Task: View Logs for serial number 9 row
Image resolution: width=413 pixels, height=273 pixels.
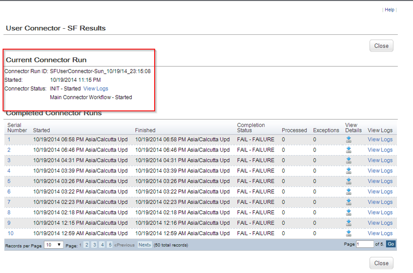Action: (380, 223)
